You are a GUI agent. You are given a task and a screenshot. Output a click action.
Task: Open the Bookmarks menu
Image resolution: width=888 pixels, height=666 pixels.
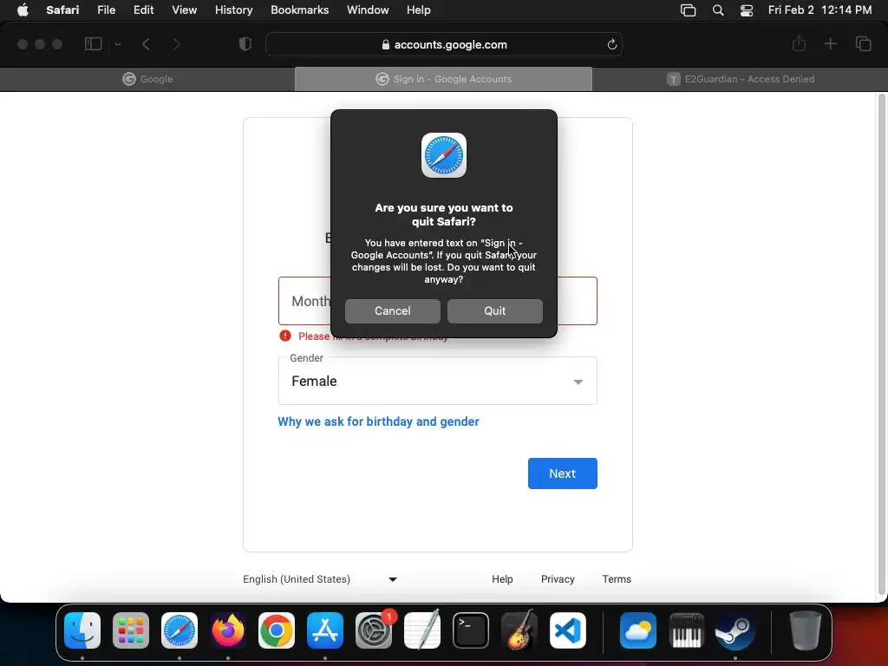(x=299, y=10)
